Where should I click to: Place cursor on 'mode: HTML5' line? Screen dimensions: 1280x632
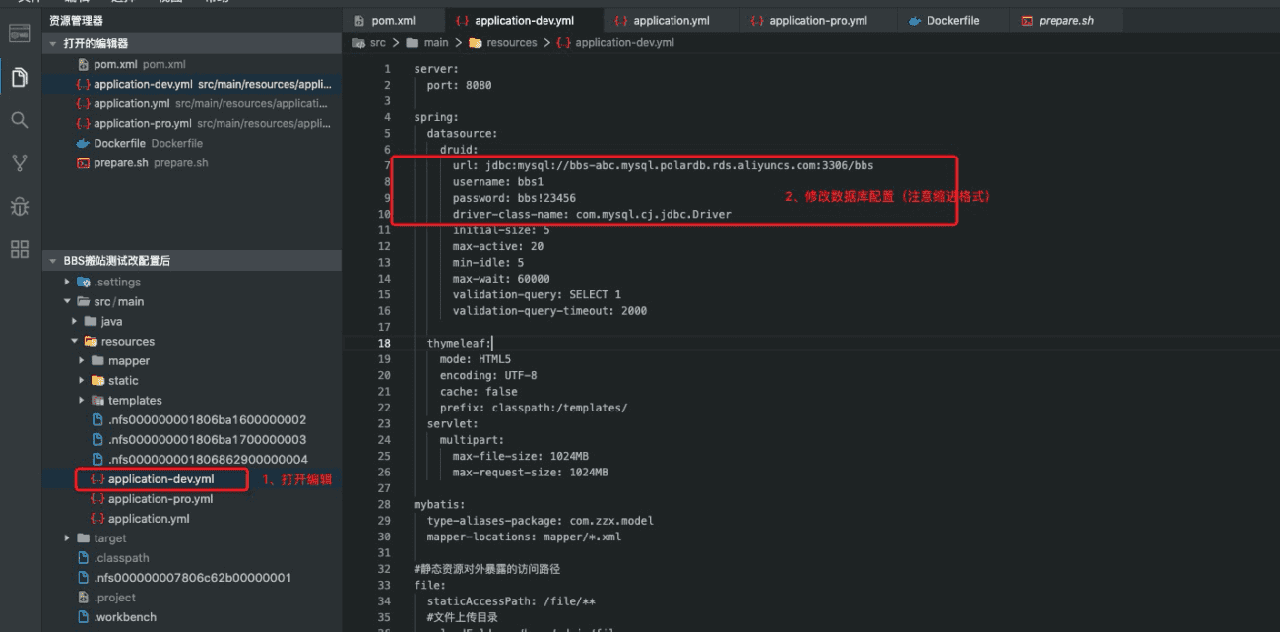[x=475, y=359]
